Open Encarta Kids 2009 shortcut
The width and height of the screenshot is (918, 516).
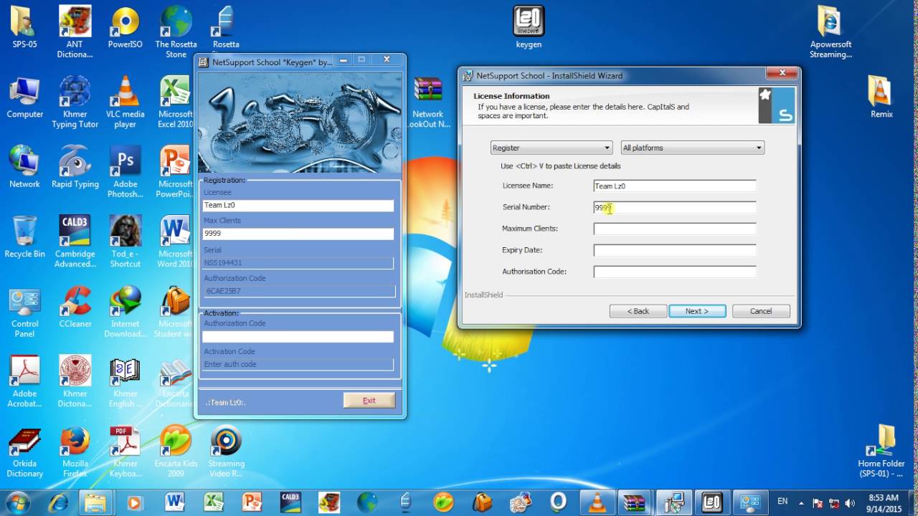click(x=176, y=451)
